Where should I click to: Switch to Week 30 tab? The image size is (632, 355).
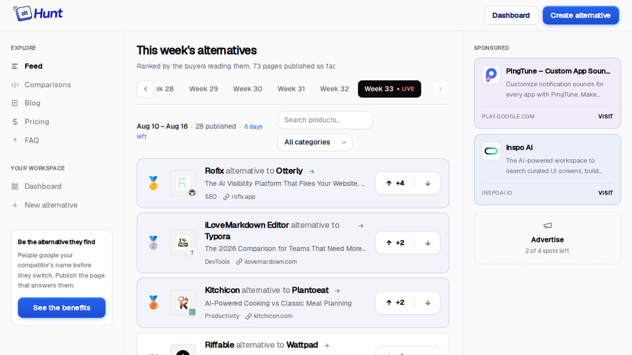tap(248, 89)
